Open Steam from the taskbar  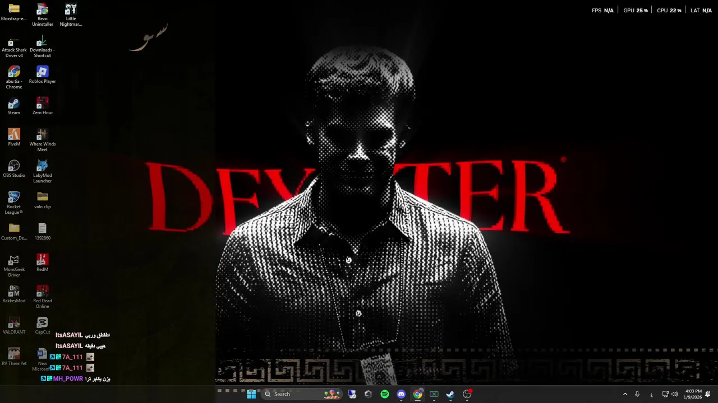click(450, 394)
